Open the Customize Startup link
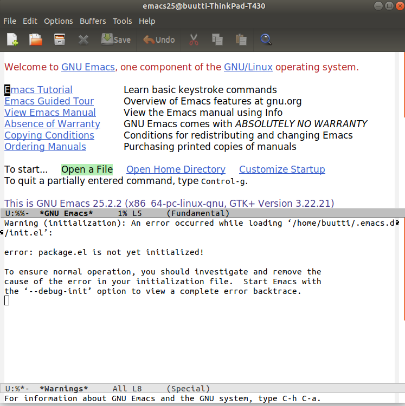Image resolution: width=405 pixels, height=406 pixels. click(282, 169)
